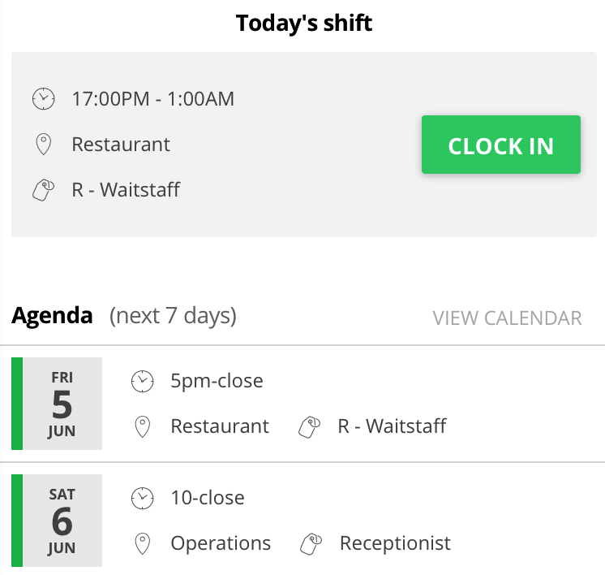Click the tag icon in the Friday agenda row

[310, 427]
